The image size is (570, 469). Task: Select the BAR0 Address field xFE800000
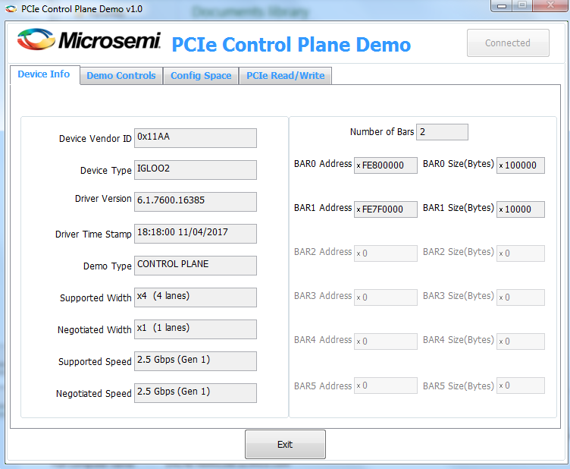point(386,165)
